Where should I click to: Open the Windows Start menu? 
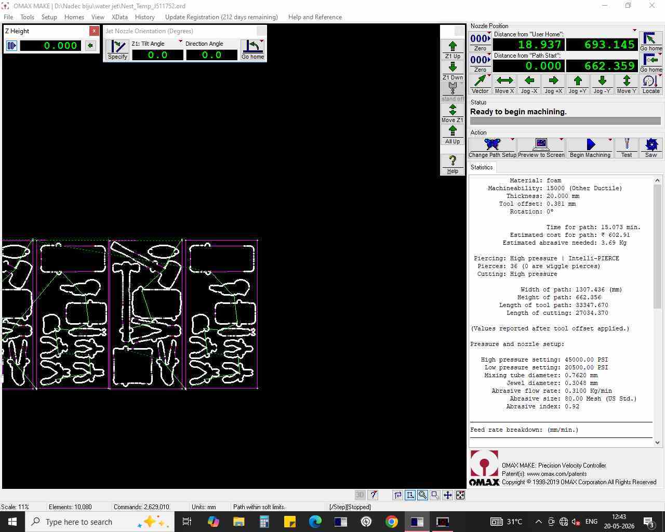coord(12,522)
